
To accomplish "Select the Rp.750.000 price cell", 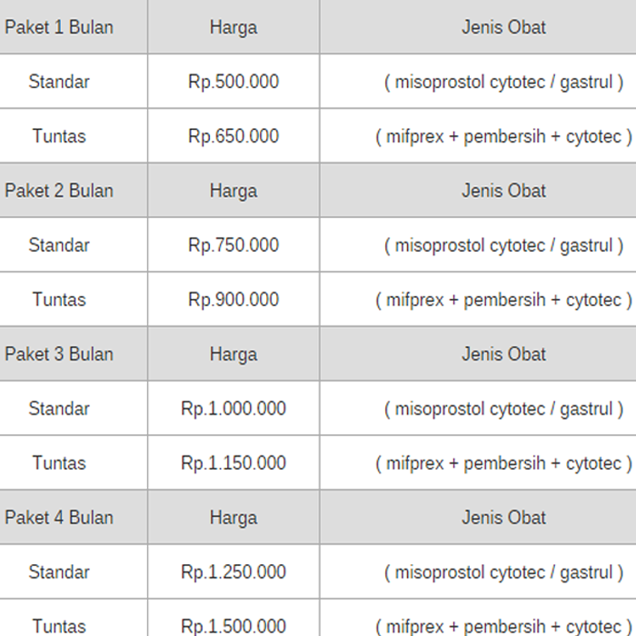I will [x=234, y=245].
